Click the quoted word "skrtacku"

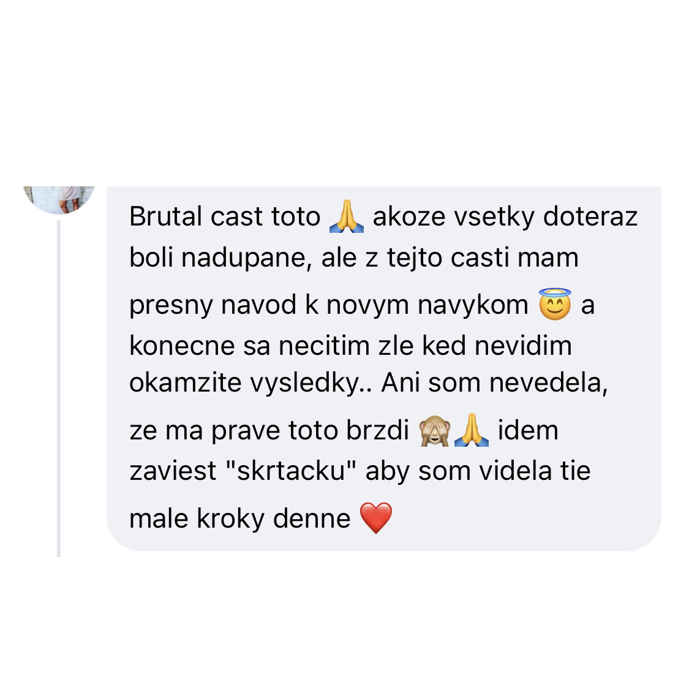(290, 471)
